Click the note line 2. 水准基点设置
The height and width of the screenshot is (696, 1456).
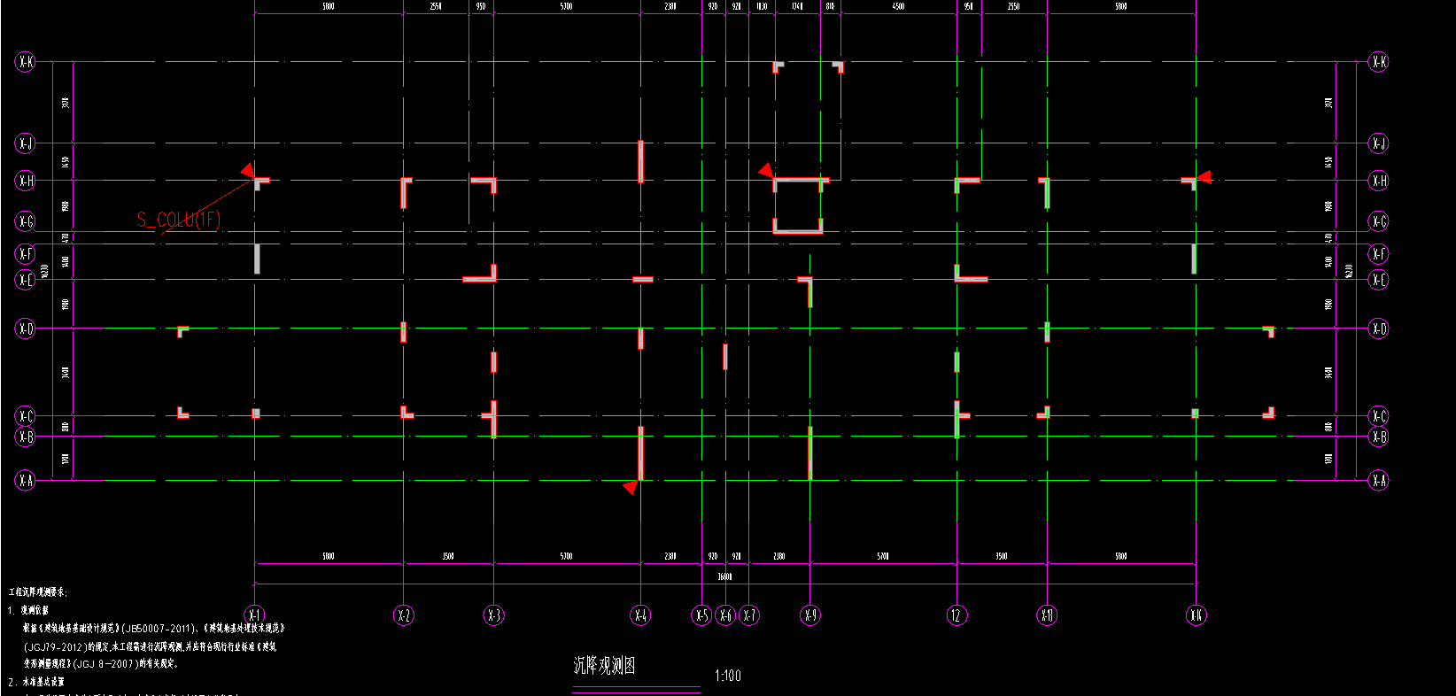pyautogui.click(x=36, y=682)
